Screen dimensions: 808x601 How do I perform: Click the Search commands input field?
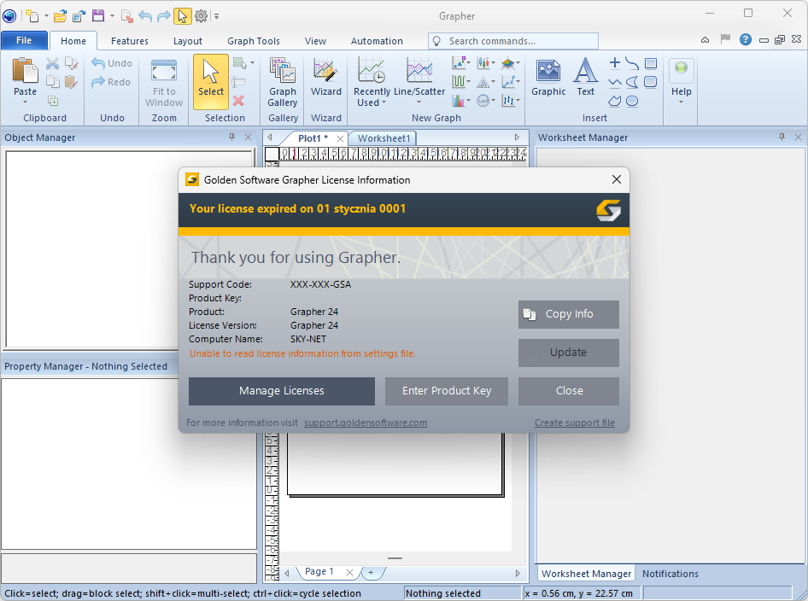[x=513, y=41]
